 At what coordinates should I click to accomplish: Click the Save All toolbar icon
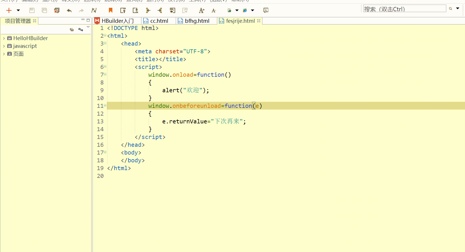pyautogui.click(x=44, y=10)
